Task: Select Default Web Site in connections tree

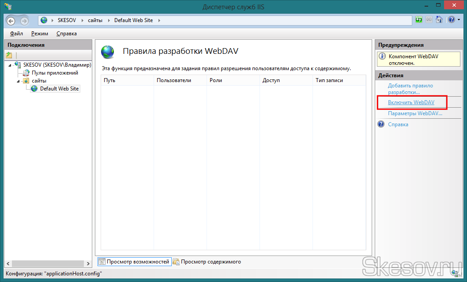Action: [59, 89]
